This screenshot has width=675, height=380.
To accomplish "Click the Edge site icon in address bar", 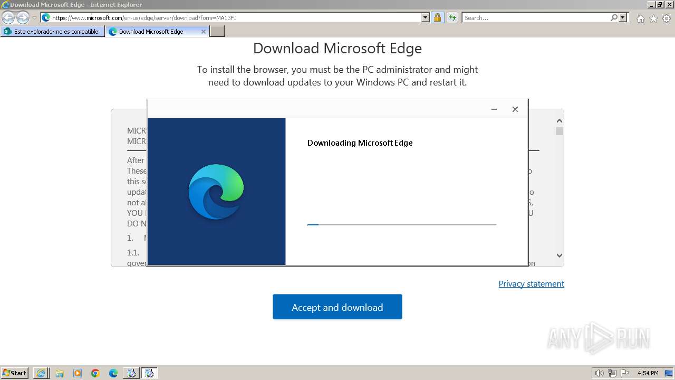I will pyautogui.click(x=46, y=17).
